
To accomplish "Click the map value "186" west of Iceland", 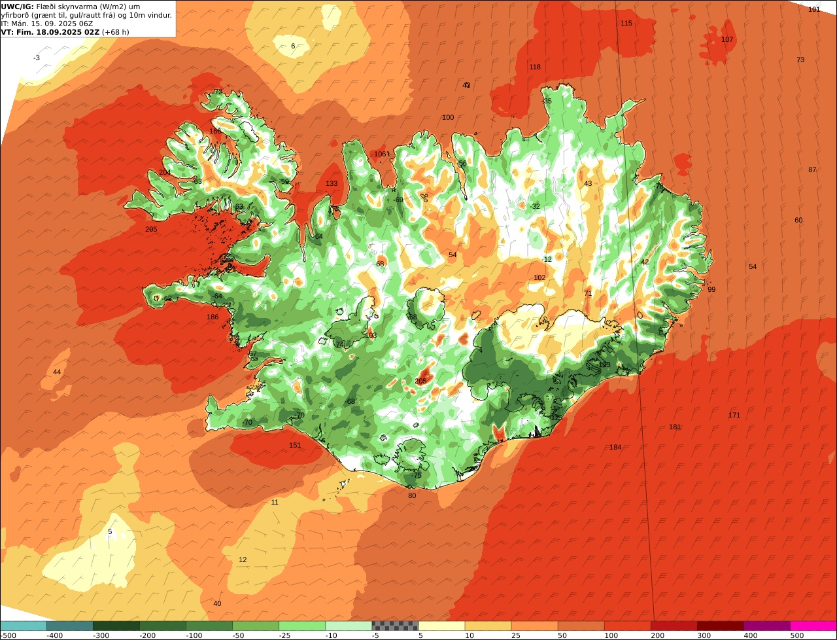I will [213, 317].
